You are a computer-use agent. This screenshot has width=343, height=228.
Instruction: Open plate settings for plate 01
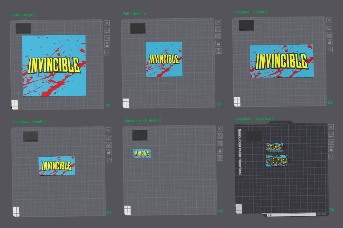[x=107, y=52]
